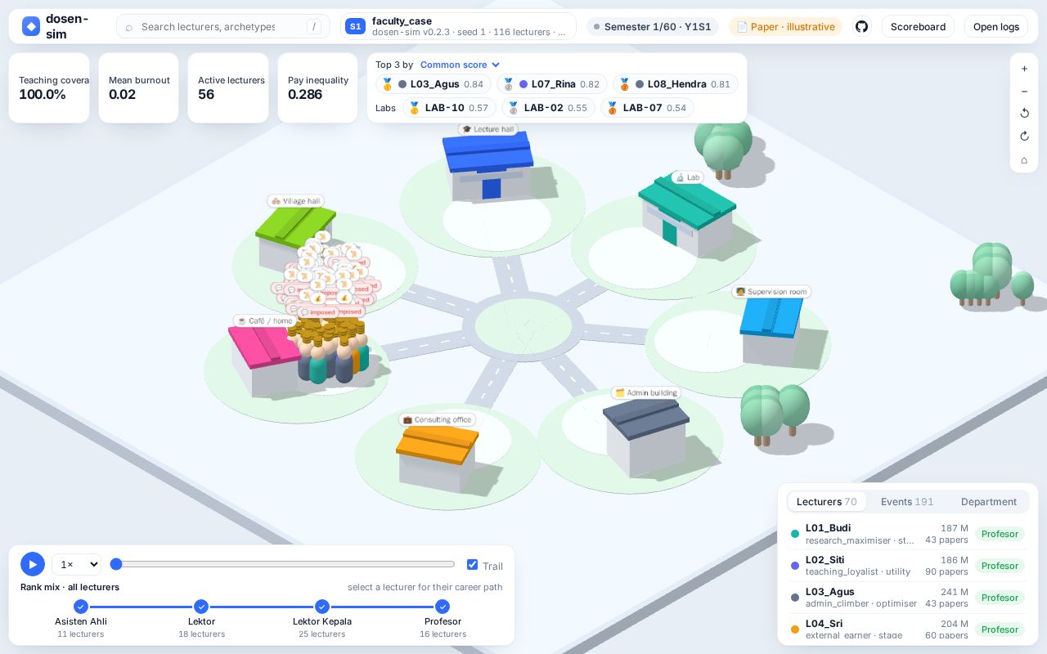The width and height of the screenshot is (1047, 654).
Task: Click the semester timeline slider track
Action: (x=282, y=564)
